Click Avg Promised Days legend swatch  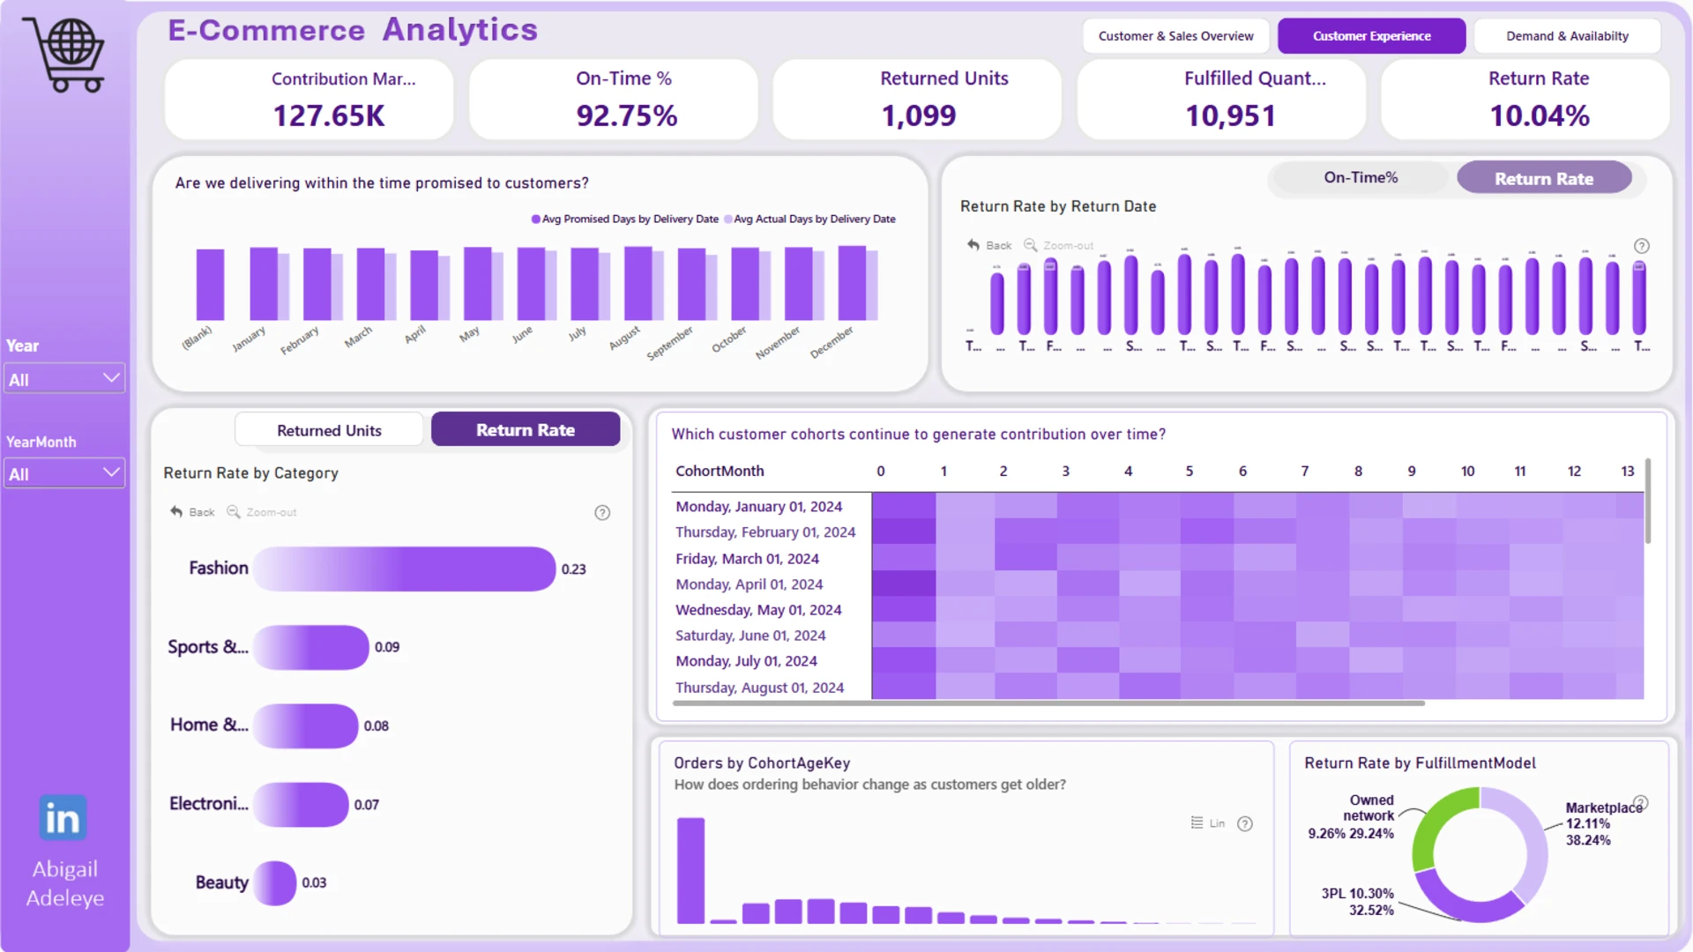coord(535,219)
